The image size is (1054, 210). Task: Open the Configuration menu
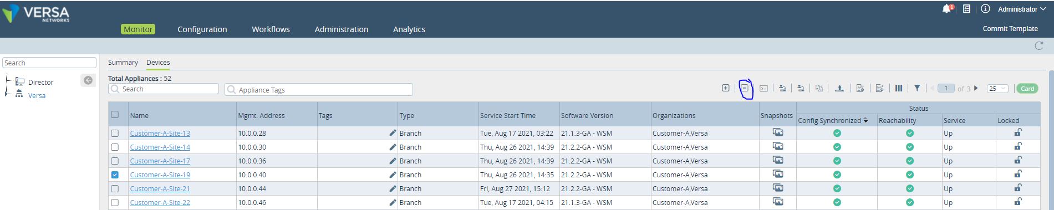coord(202,29)
